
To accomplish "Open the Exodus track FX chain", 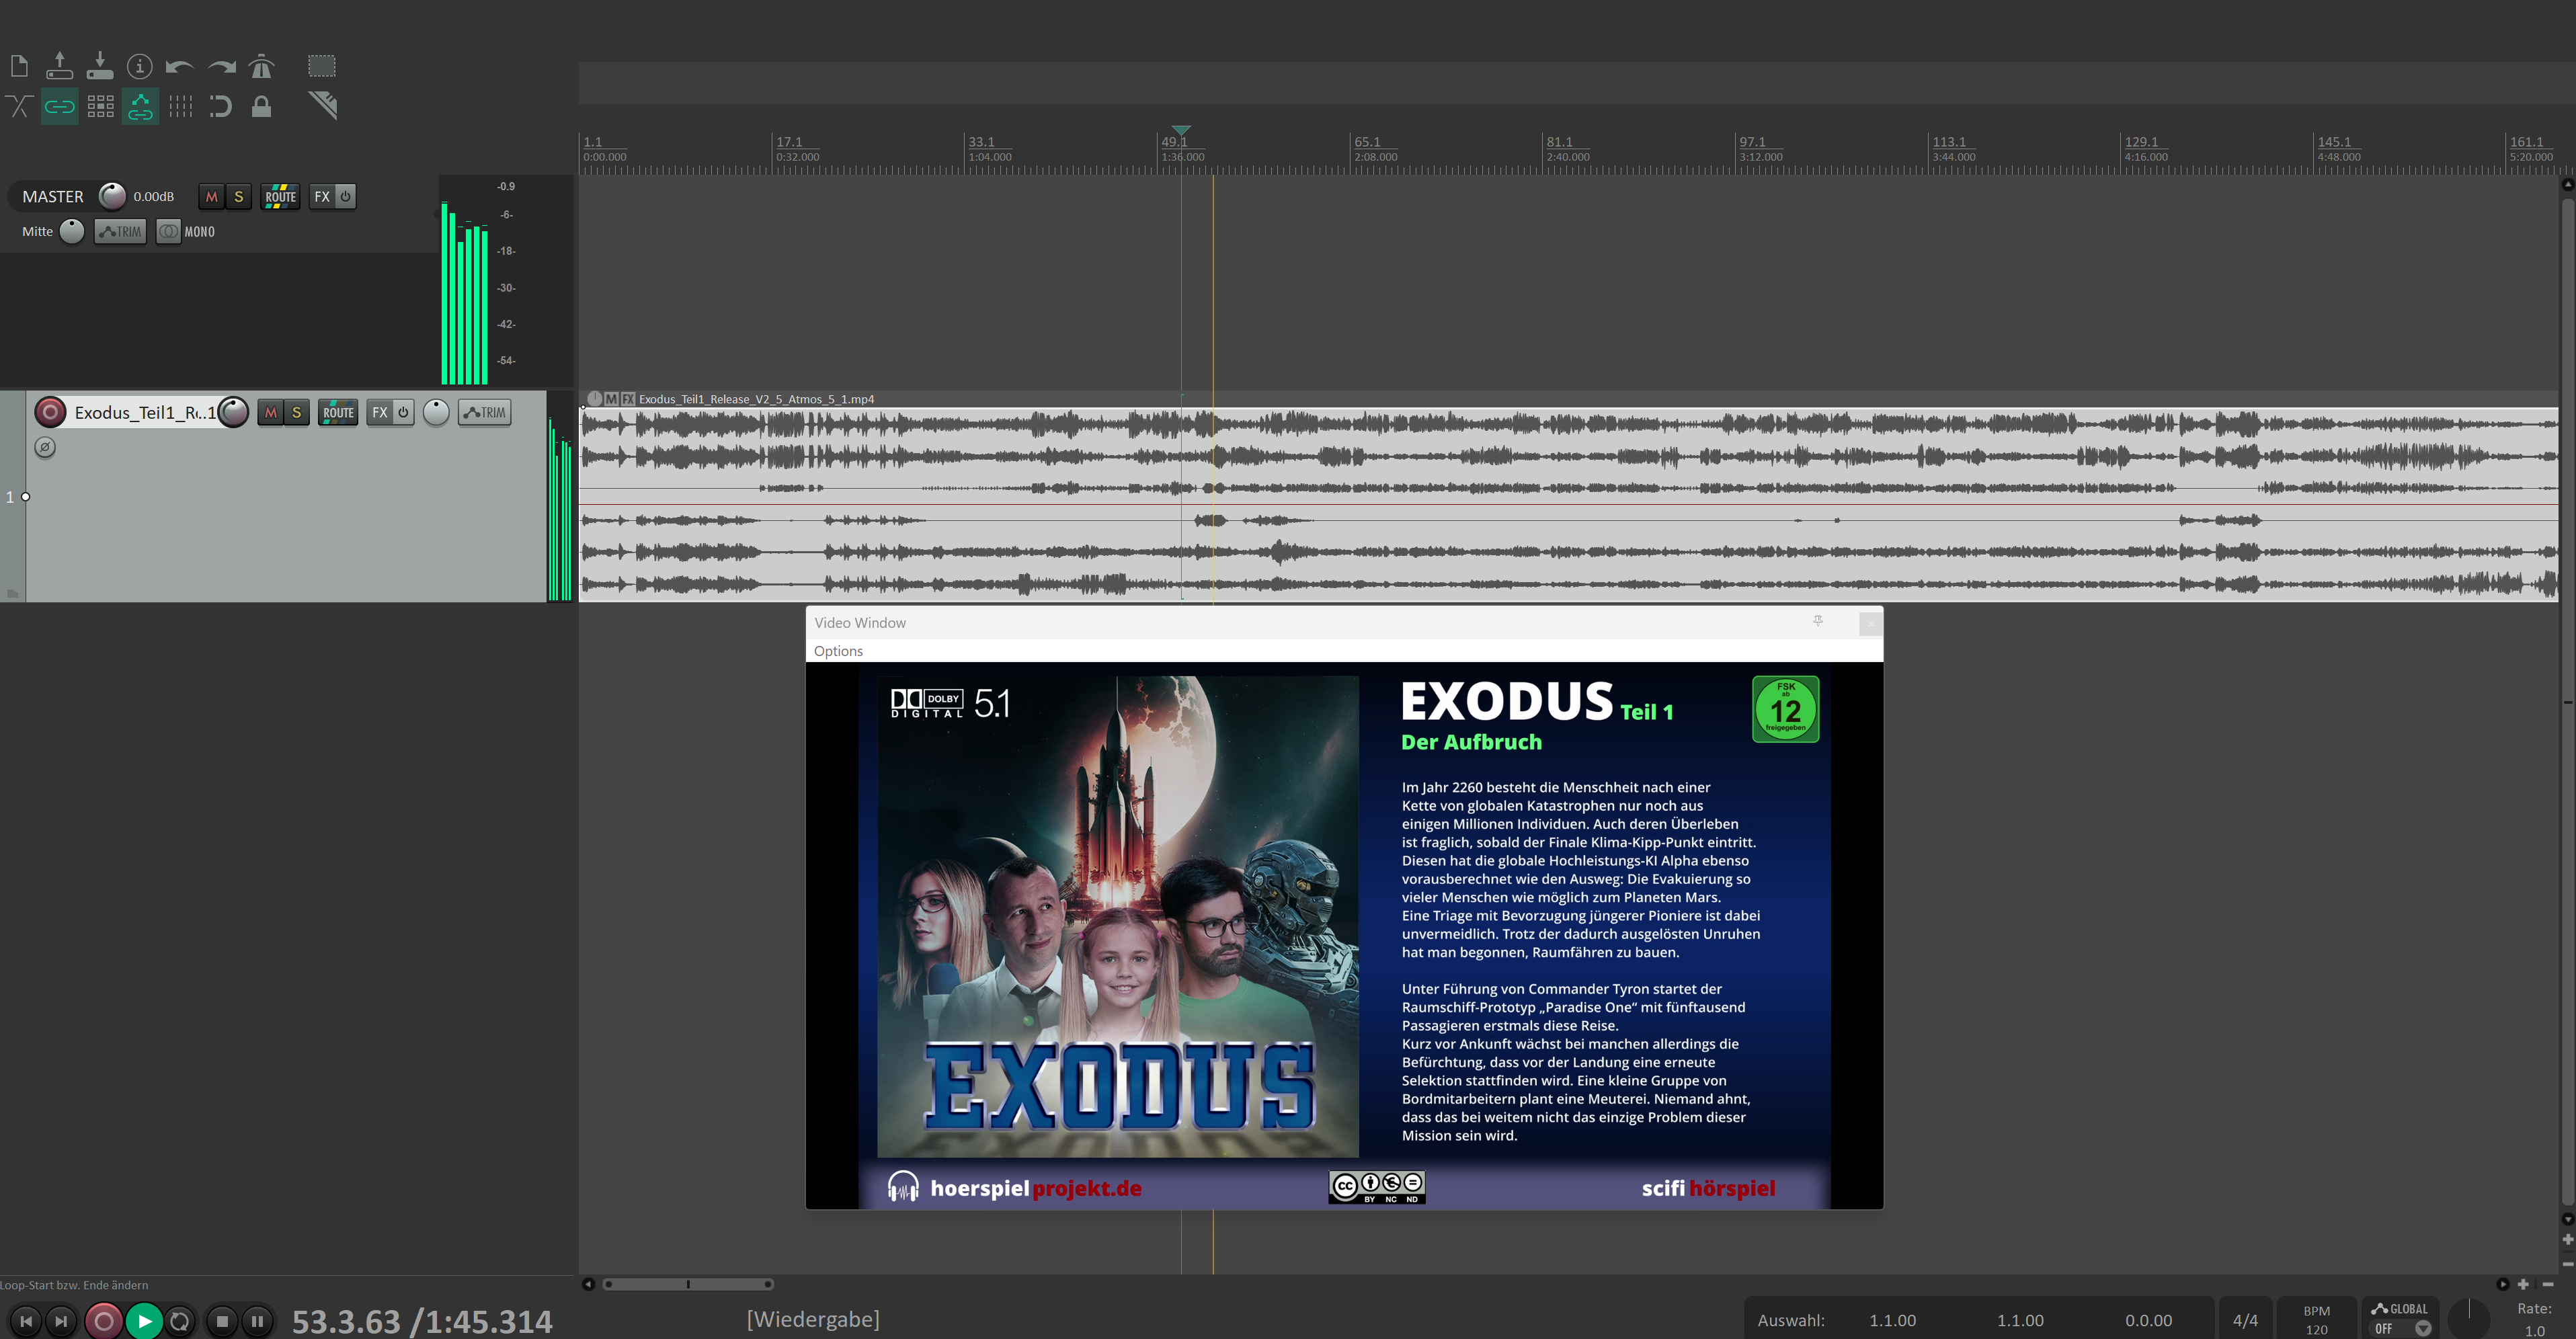I will (380, 412).
